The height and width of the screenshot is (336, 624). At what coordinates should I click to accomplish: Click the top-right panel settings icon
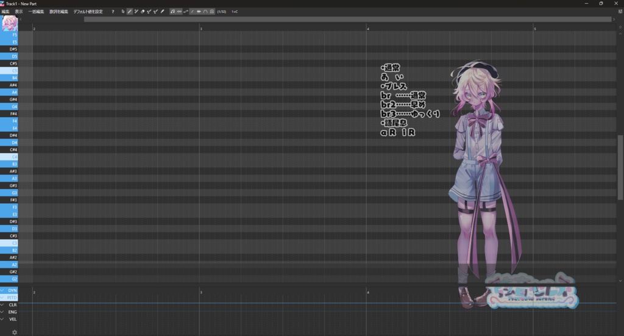coord(620,12)
